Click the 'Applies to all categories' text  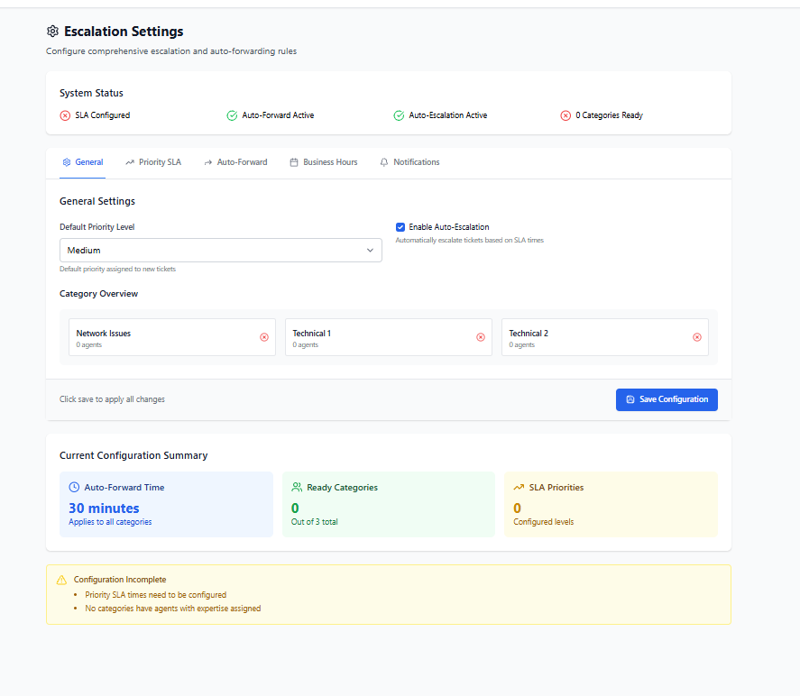coord(110,522)
